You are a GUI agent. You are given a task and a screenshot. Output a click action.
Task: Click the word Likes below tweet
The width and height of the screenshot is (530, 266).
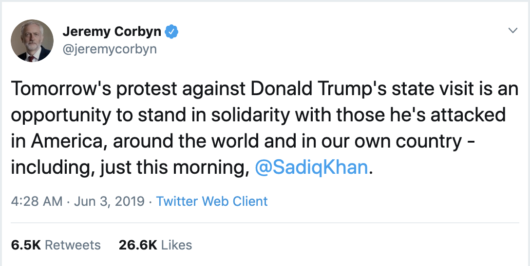click(x=176, y=245)
